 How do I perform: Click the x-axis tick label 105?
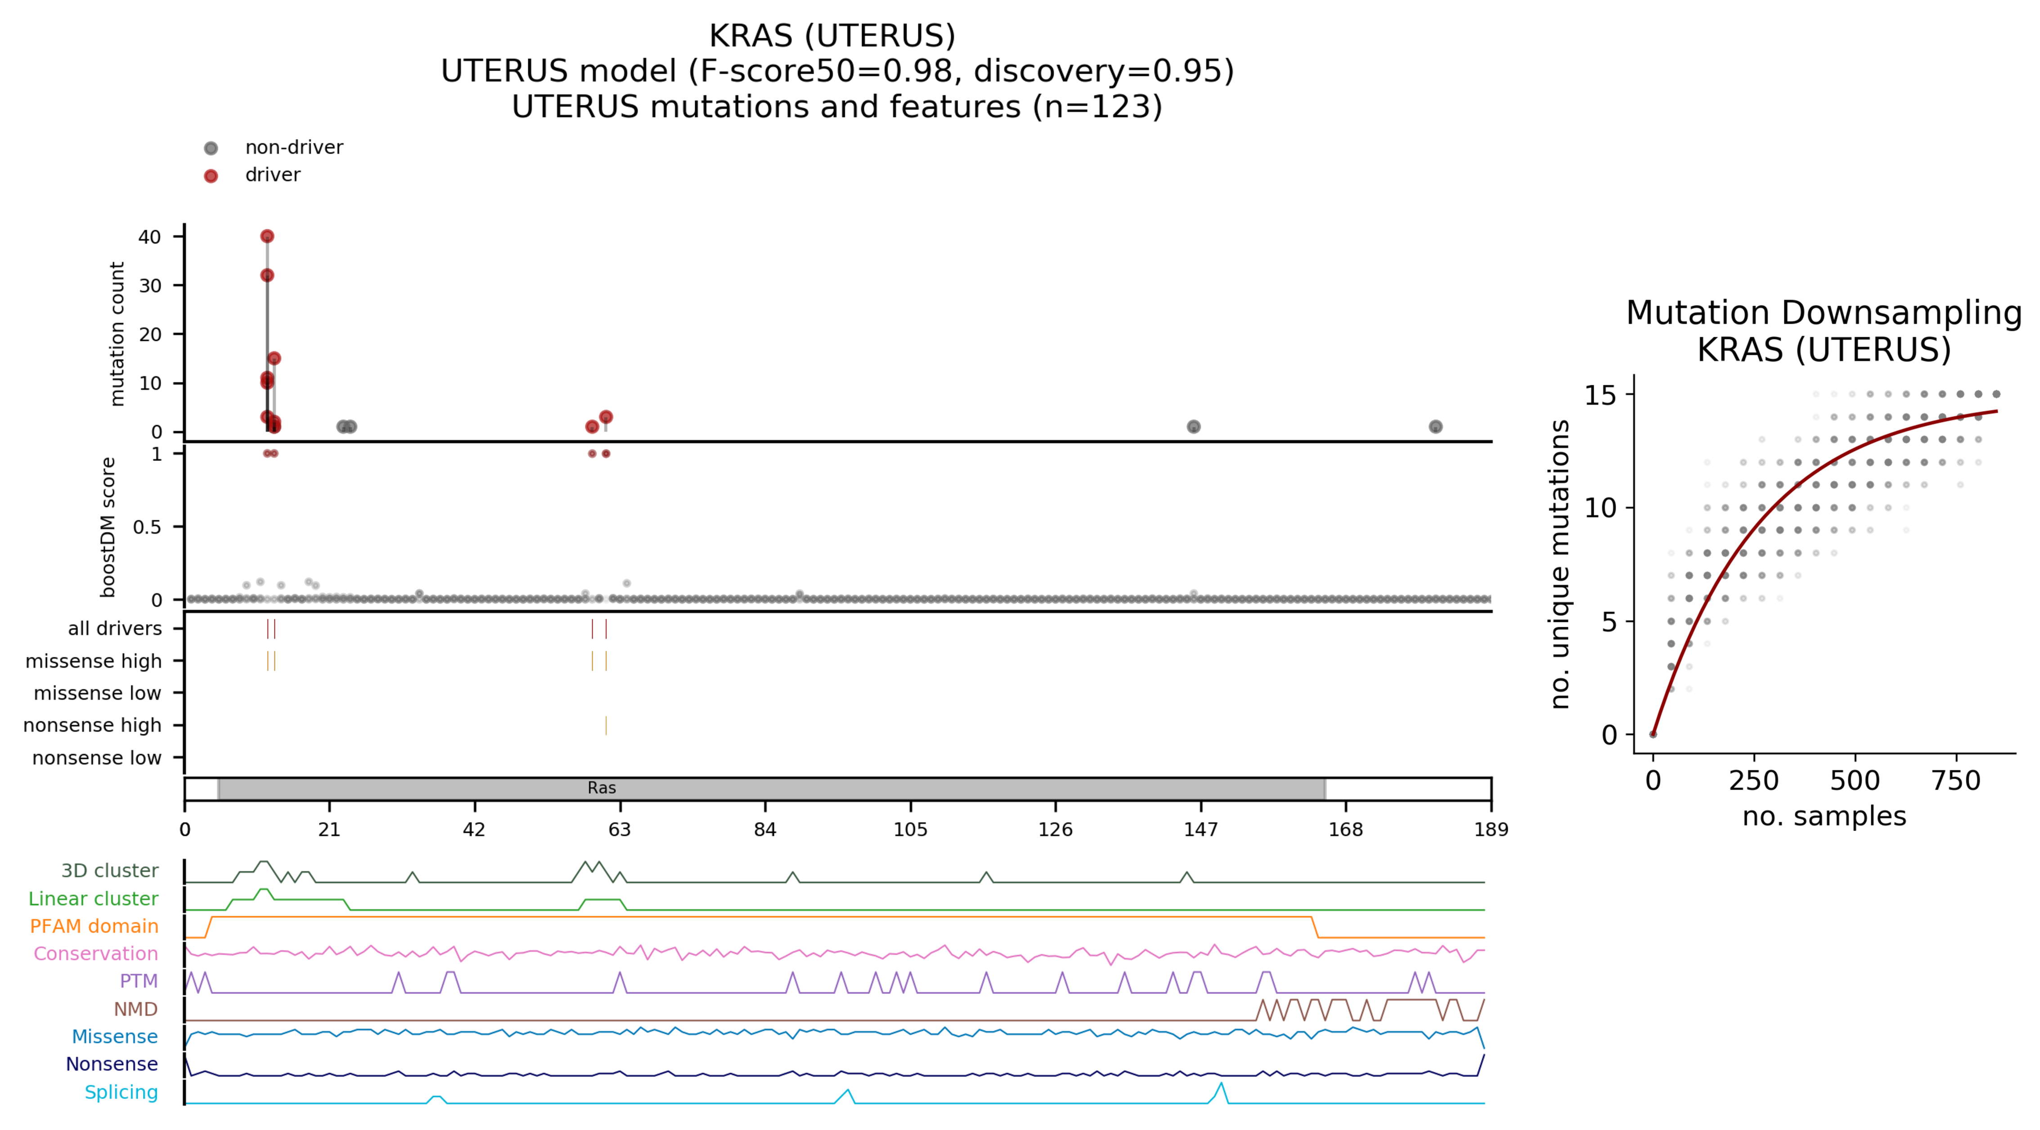(910, 829)
